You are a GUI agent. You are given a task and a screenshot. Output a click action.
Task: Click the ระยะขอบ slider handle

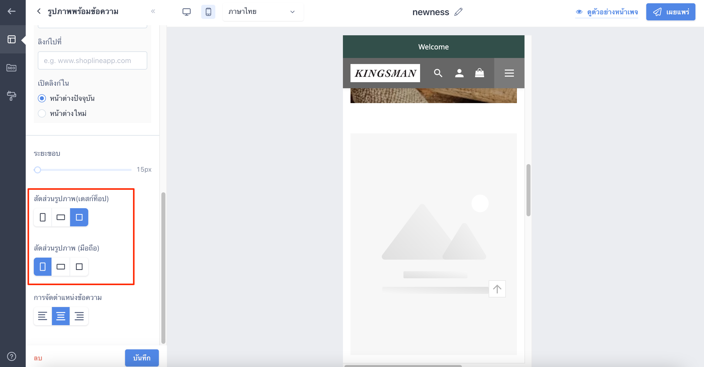click(x=37, y=170)
